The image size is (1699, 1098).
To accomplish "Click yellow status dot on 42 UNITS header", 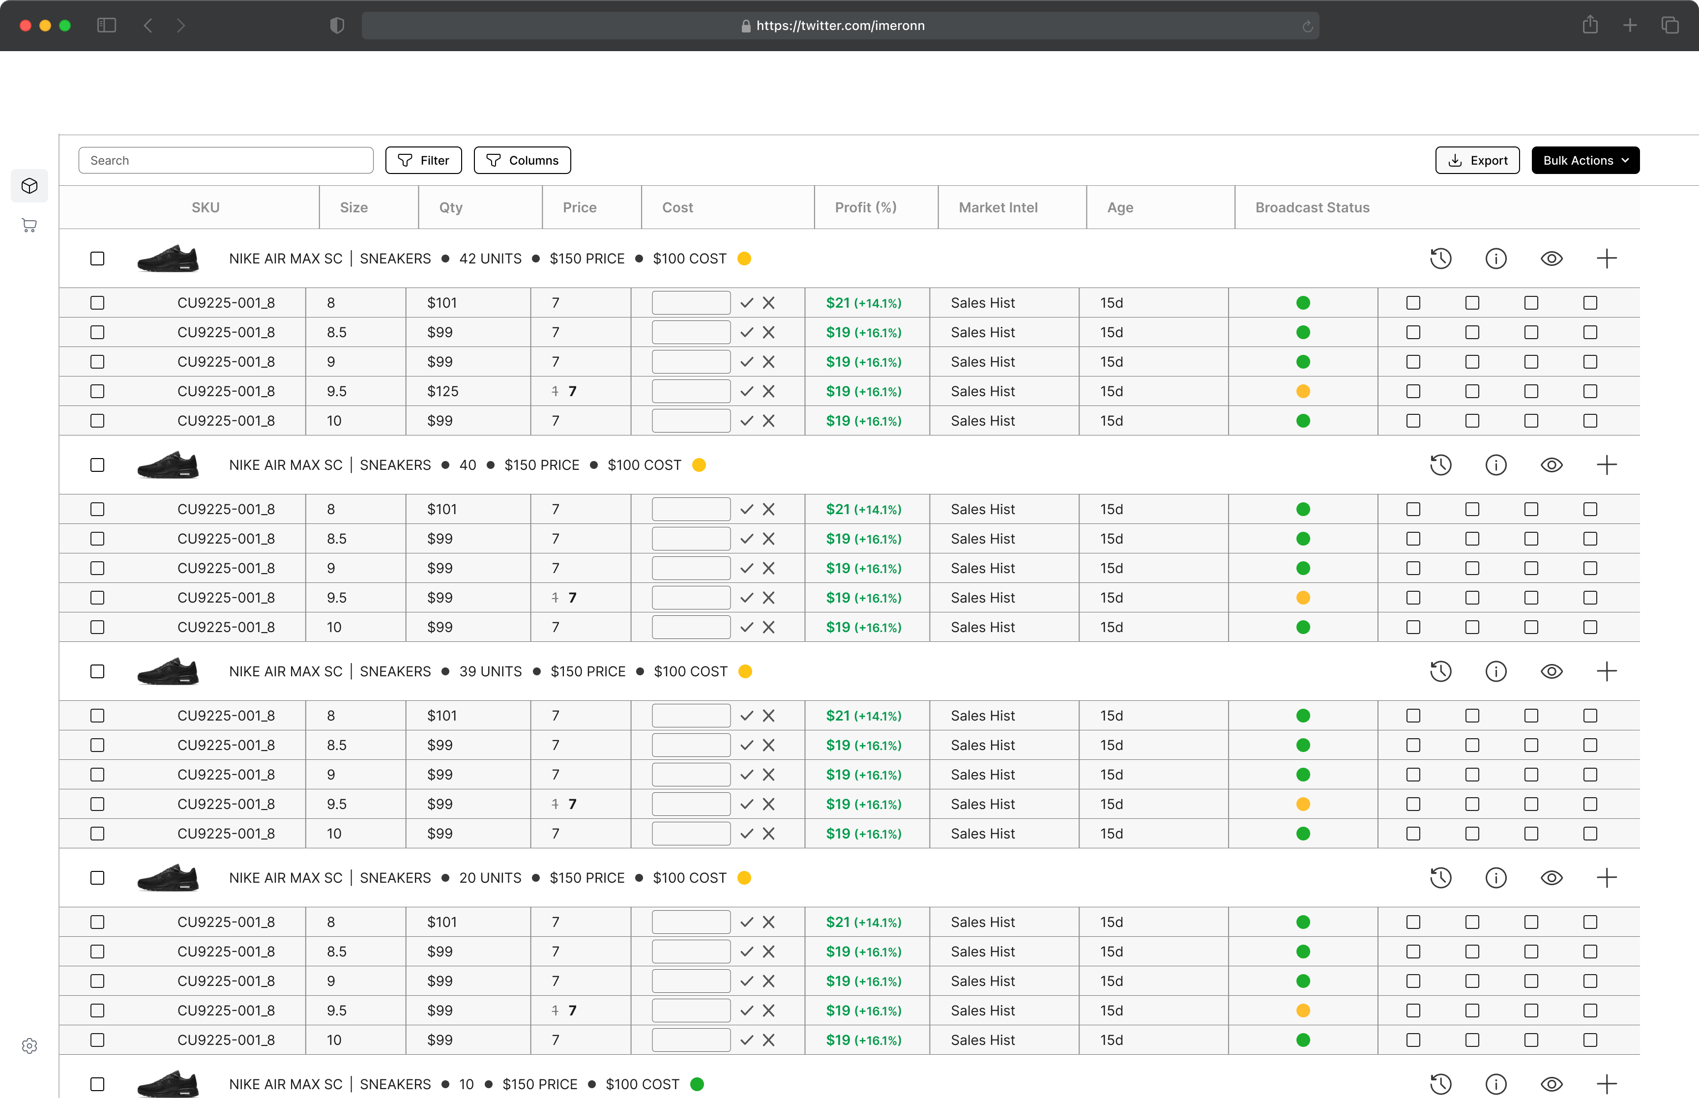I will 744,258.
